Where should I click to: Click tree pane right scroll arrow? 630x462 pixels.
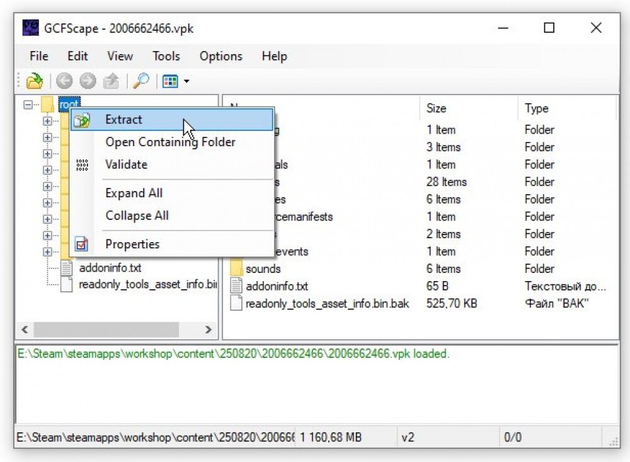tap(208, 330)
